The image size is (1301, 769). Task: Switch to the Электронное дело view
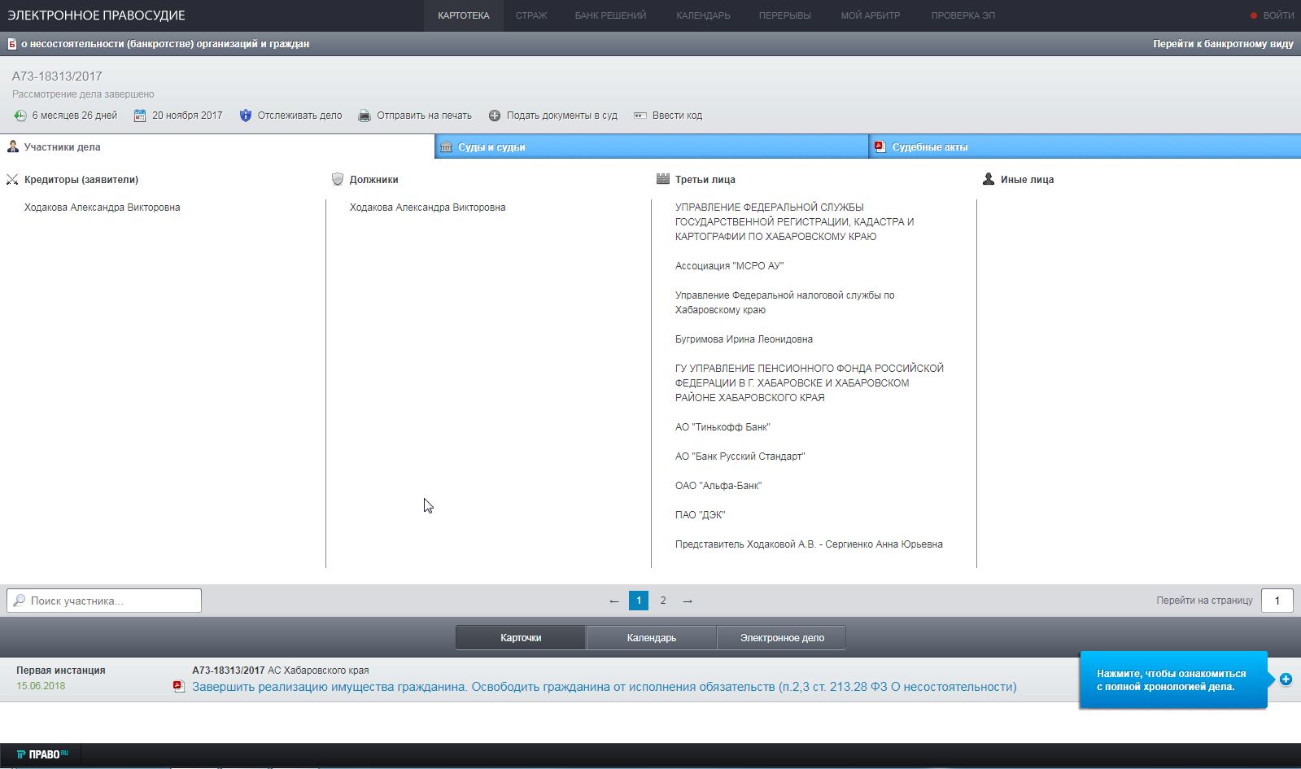[x=781, y=638]
